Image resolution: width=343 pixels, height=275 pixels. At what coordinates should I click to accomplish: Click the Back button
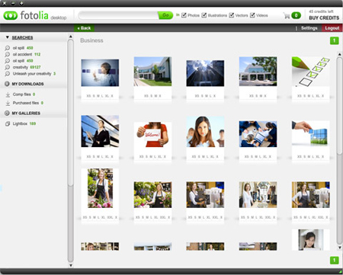coord(84,28)
